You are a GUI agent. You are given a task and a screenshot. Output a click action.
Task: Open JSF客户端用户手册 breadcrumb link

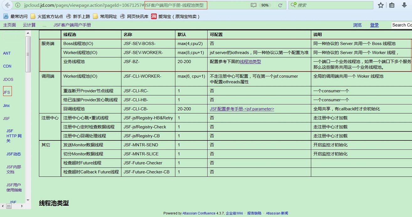[x=72, y=25]
